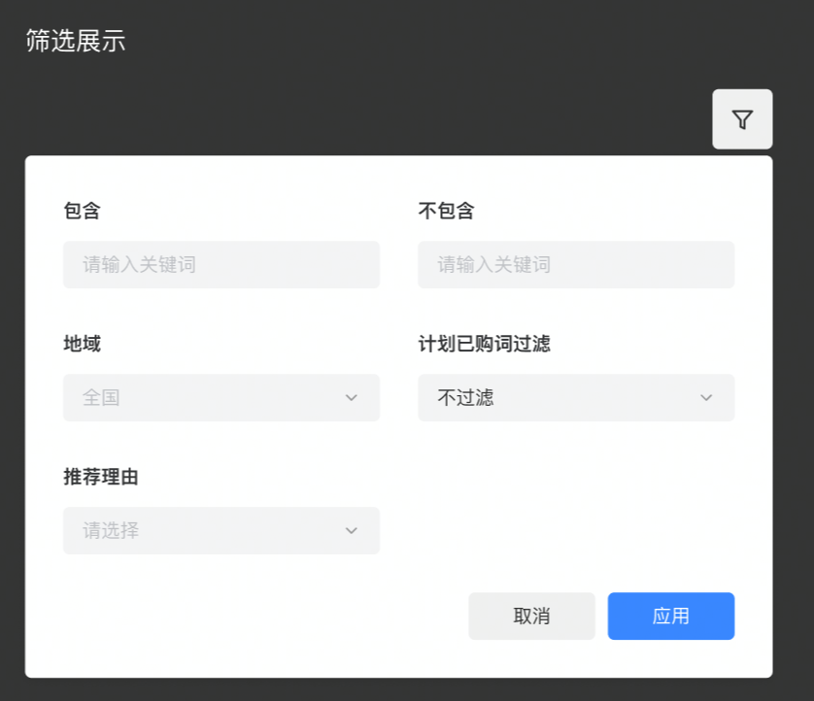
Task: Click the 推荐理由 field label
Action: (101, 477)
